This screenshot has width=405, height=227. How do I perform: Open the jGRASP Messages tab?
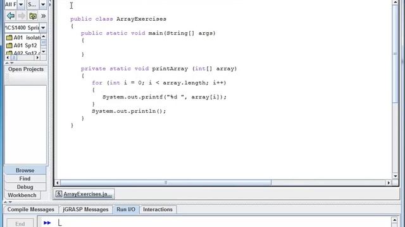[85, 209]
